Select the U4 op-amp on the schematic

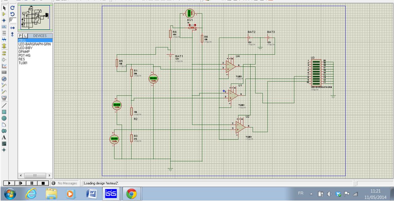[x=231, y=67]
